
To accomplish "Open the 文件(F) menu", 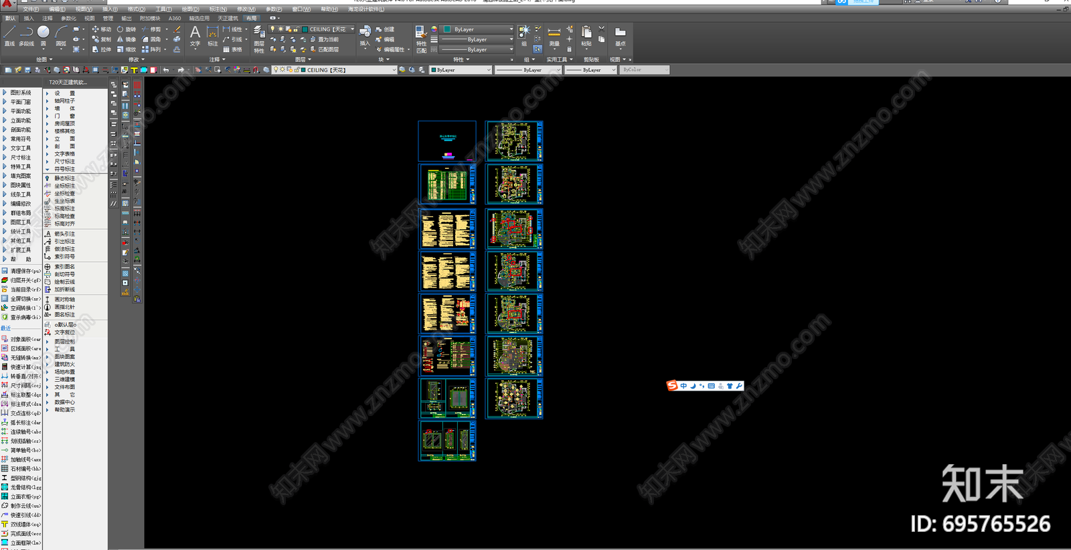I will (x=31, y=9).
